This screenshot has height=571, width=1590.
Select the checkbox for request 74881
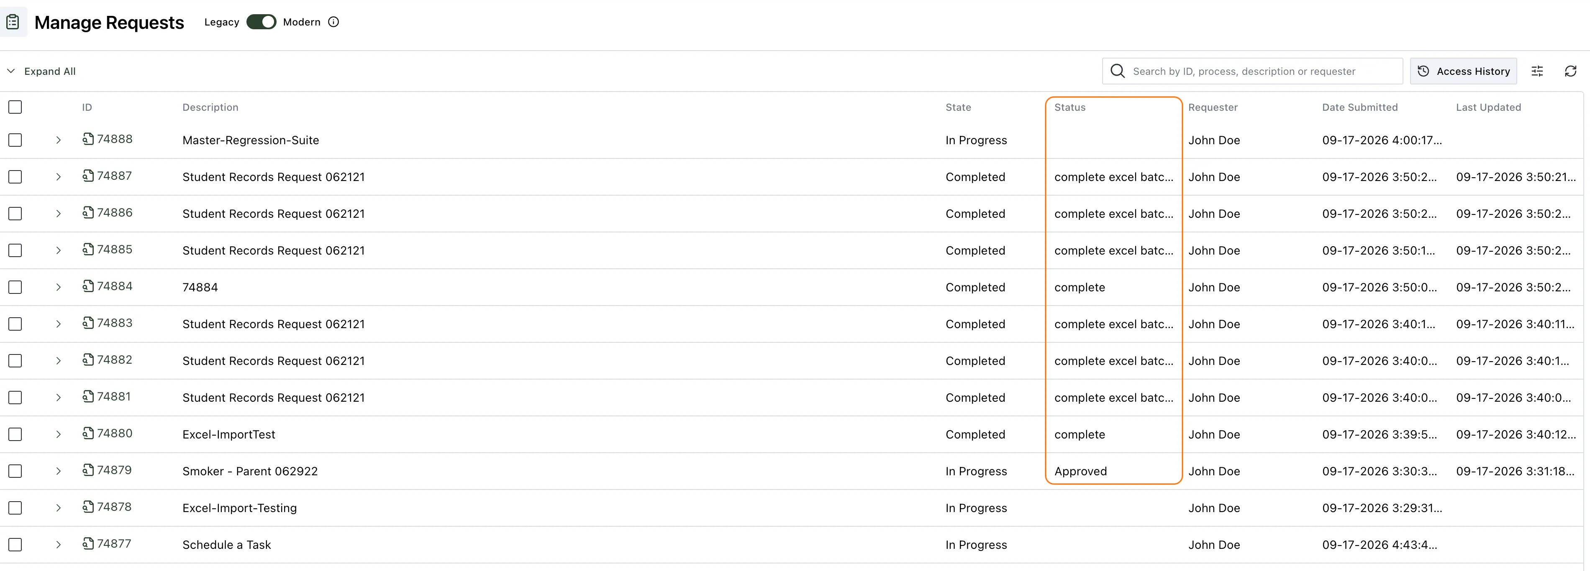pyautogui.click(x=15, y=398)
